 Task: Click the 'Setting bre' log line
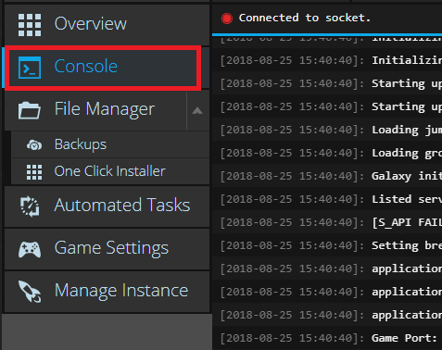click(x=327, y=245)
